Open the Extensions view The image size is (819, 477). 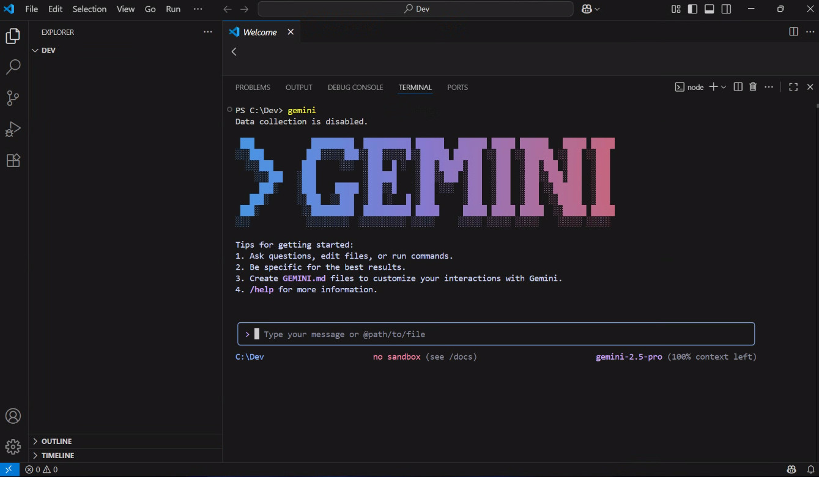(x=13, y=160)
